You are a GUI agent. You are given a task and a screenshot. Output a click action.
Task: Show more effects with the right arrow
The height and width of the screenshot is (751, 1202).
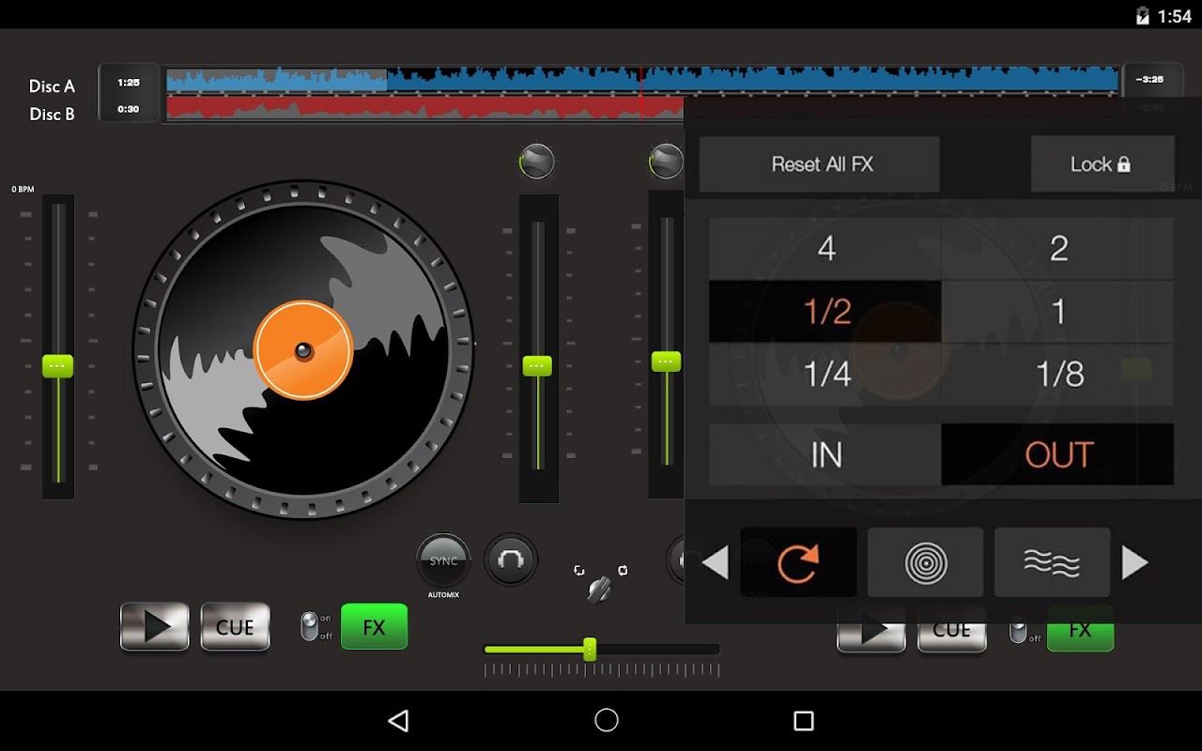[1135, 563]
